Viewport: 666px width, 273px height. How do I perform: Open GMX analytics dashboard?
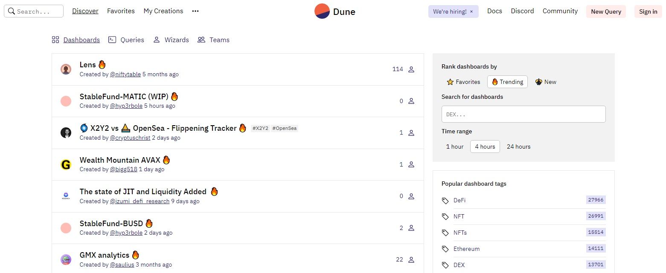click(x=105, y=255)
